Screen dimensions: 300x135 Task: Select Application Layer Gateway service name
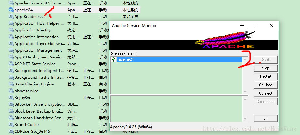40,44
